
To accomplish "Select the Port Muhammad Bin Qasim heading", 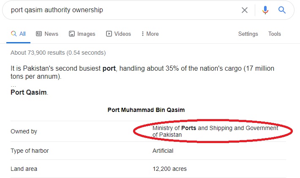I will pos(146,110).
